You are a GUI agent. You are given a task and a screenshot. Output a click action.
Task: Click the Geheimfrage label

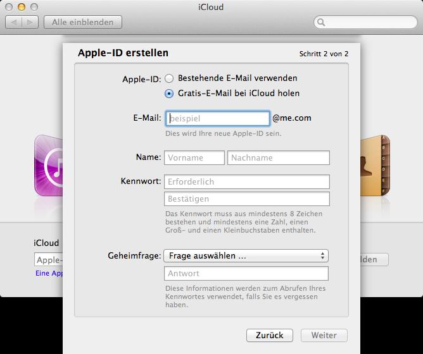(134, 255)
